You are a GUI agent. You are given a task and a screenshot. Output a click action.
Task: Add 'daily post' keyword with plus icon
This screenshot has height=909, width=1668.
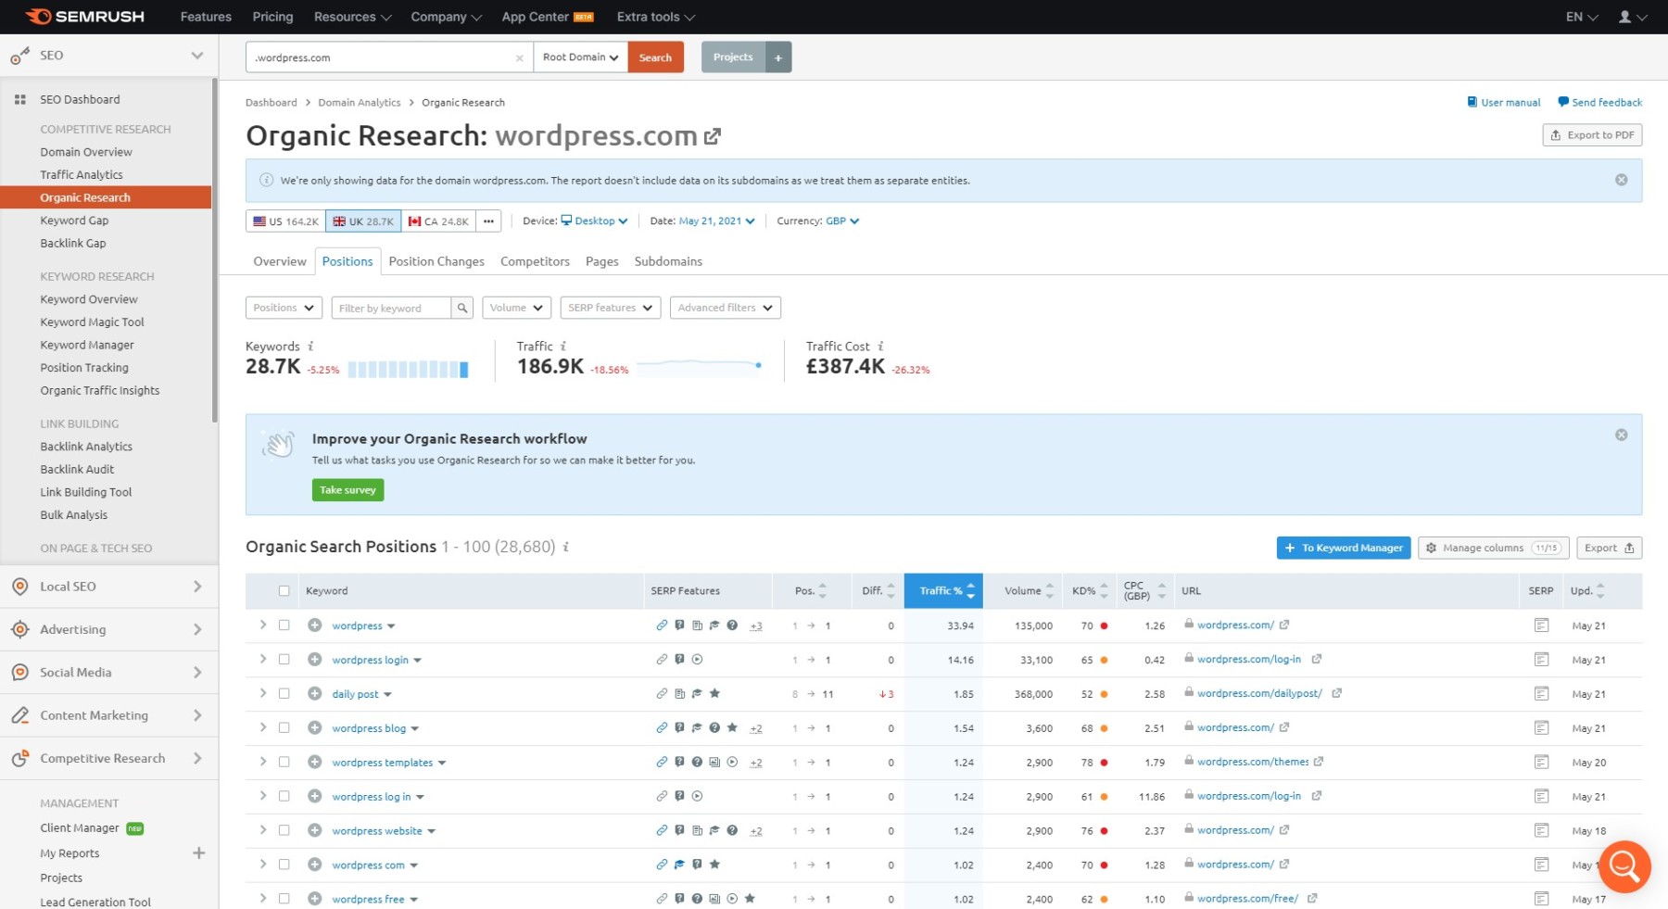314,694
